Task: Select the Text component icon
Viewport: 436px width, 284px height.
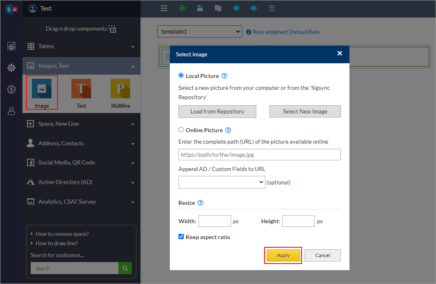Action: pos(81,89)
